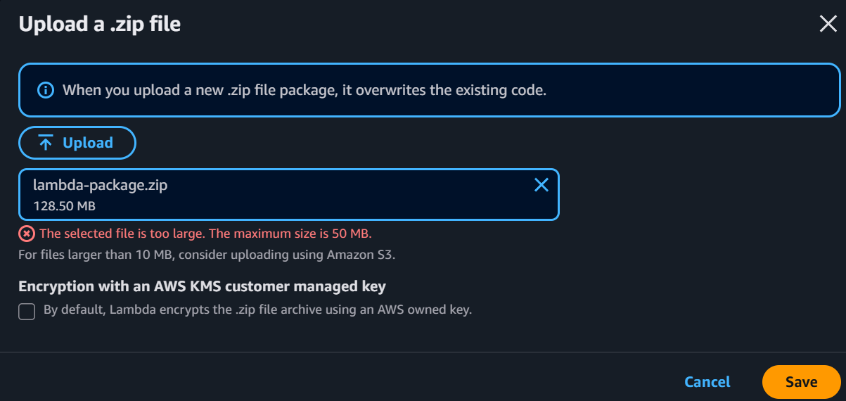The width and height of the screenshot is (846, 401).
Task: Click the Amazon S3 upload suggestion text
Action: point(207,255)
